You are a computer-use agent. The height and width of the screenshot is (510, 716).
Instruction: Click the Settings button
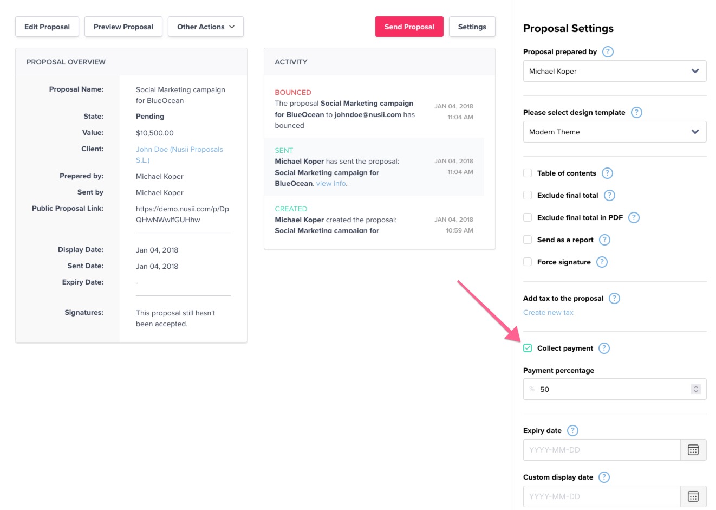(472, 27)
